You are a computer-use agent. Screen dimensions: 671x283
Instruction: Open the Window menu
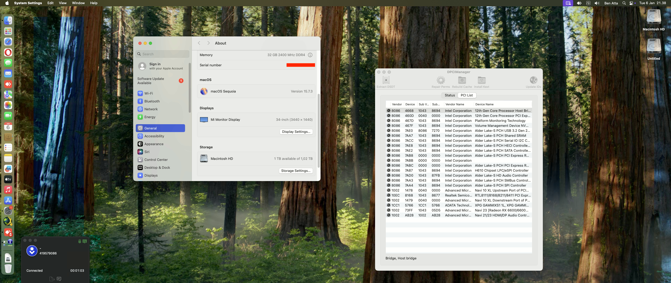tap(78, 3)
